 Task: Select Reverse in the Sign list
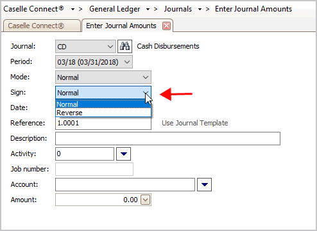click(x=103, y=113)
